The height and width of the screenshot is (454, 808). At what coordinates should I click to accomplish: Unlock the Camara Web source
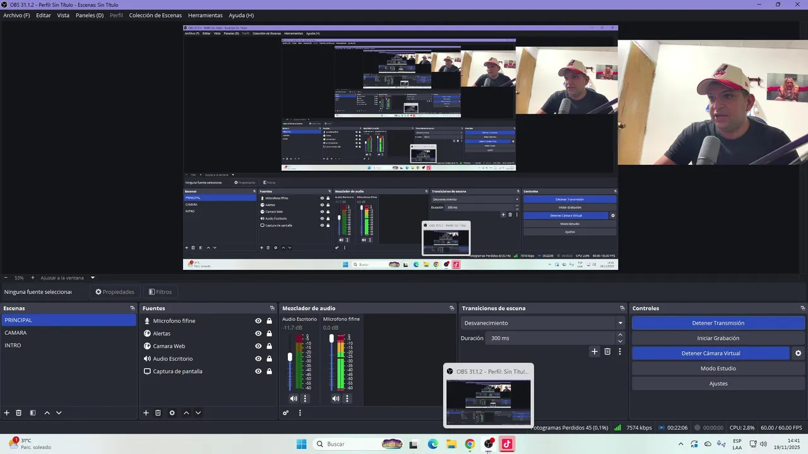click(270, 346)
